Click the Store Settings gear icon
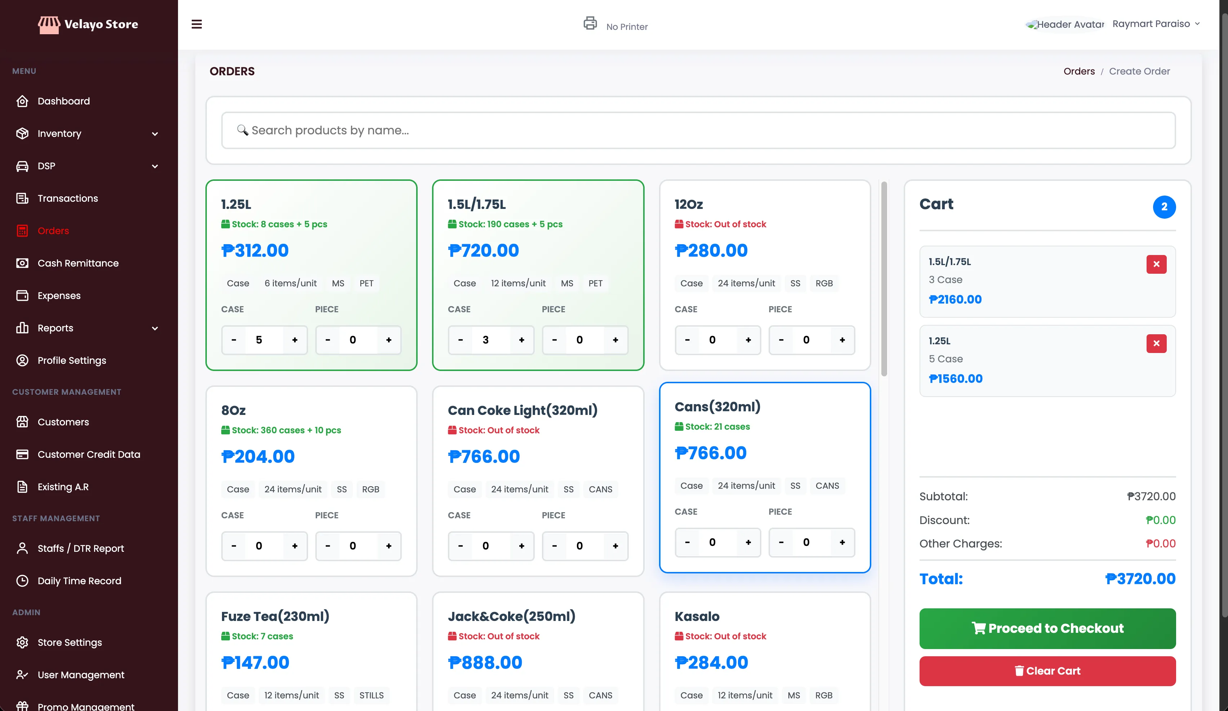Image resolution: width=1228 pixels, height=711 pixels. pos(22,642)
